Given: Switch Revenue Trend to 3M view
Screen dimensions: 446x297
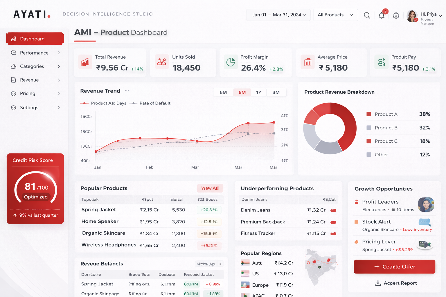Looking at the screenshot, I should coord(276,92).
